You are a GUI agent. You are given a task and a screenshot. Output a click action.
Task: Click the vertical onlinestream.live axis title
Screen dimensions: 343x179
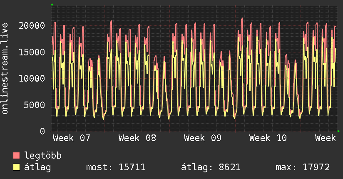tap(5, 69)
